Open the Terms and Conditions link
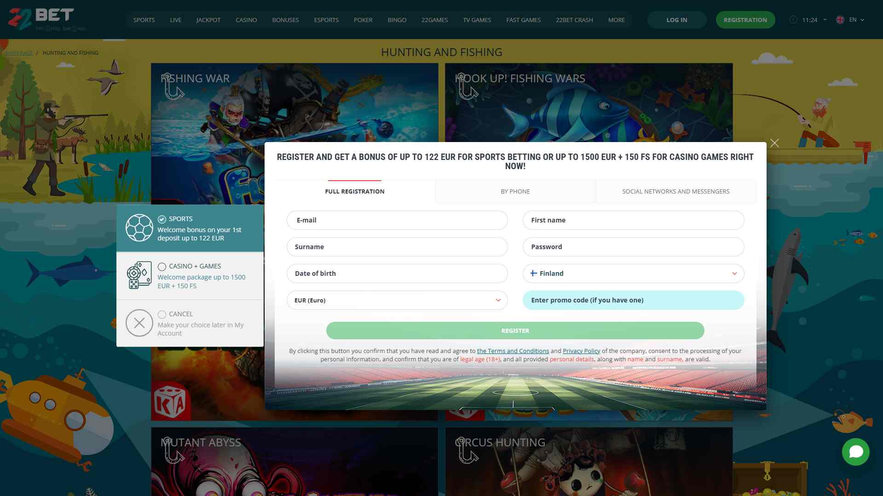Image resolution: width=883 pixels, height=496 pixels. point(513,351)
